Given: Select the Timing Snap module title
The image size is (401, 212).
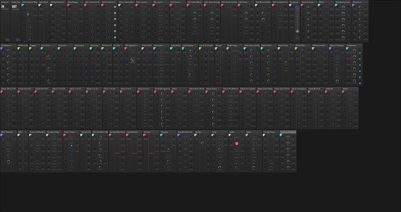Looking at the screenshot, I should pyautogui.click(x=269, y=132).
